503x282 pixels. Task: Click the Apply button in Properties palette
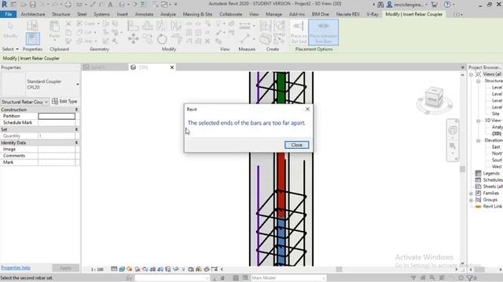(65, 268)
